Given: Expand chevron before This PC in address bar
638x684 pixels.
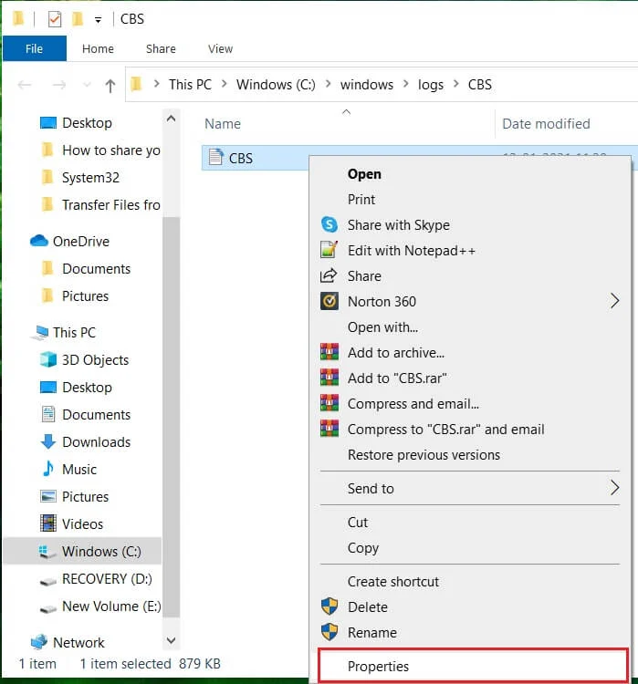Looking at the screenshot, I should coord(156,83).
